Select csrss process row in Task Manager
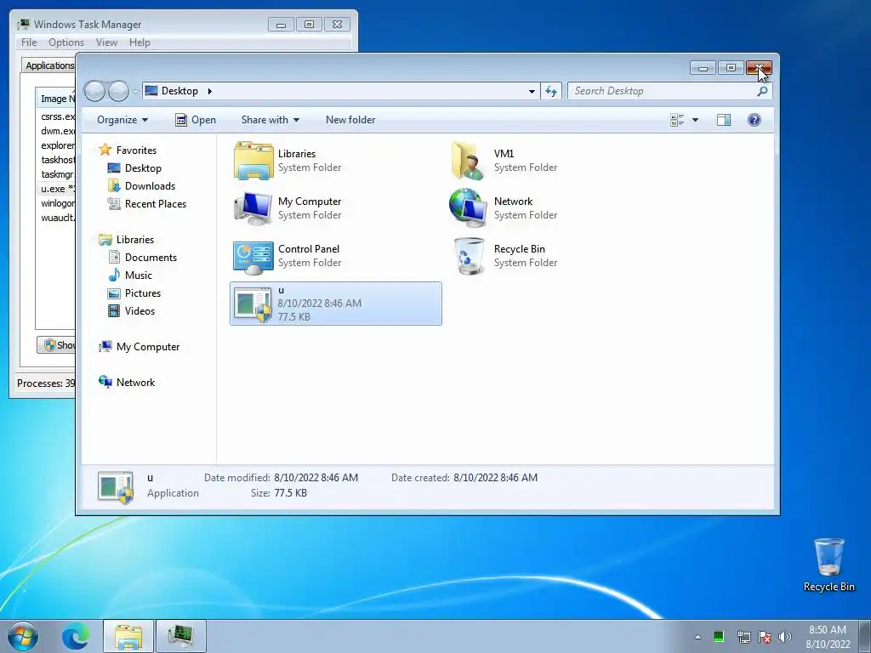This screenshot has width=871, height=653. click(x=55, y=116)
